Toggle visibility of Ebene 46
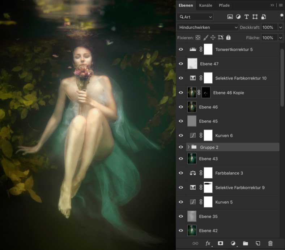The width and height of the screenshot is (285, 250). coord(181,107)
